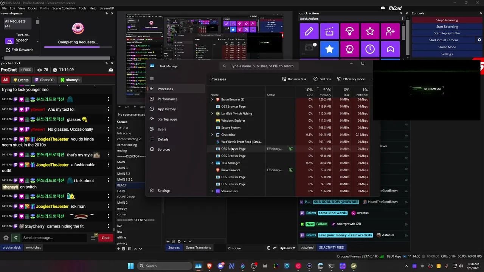The height and width of the screenshot is (272, 484).
Task: Open quick actions three-dot menu
Action: coord(402,19)
